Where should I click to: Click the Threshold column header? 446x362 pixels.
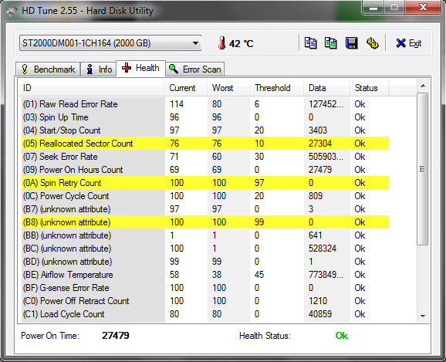click(x=277, y=88)
